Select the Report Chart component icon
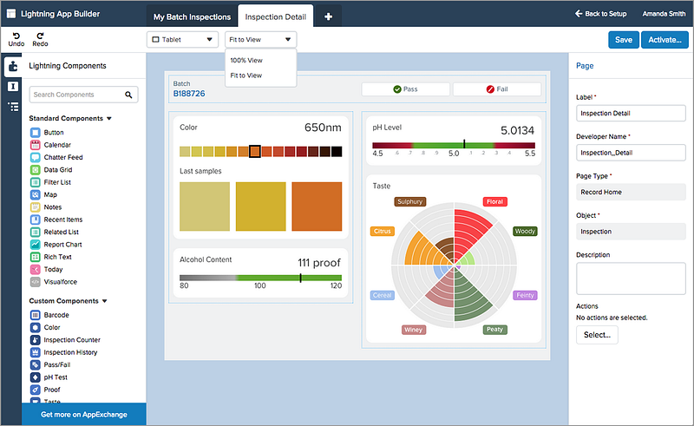 (36, 245)
